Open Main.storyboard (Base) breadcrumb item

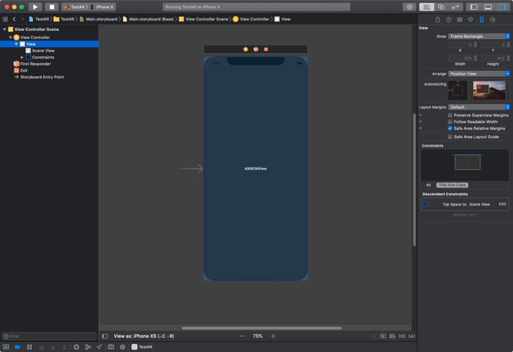pos(148,20)
